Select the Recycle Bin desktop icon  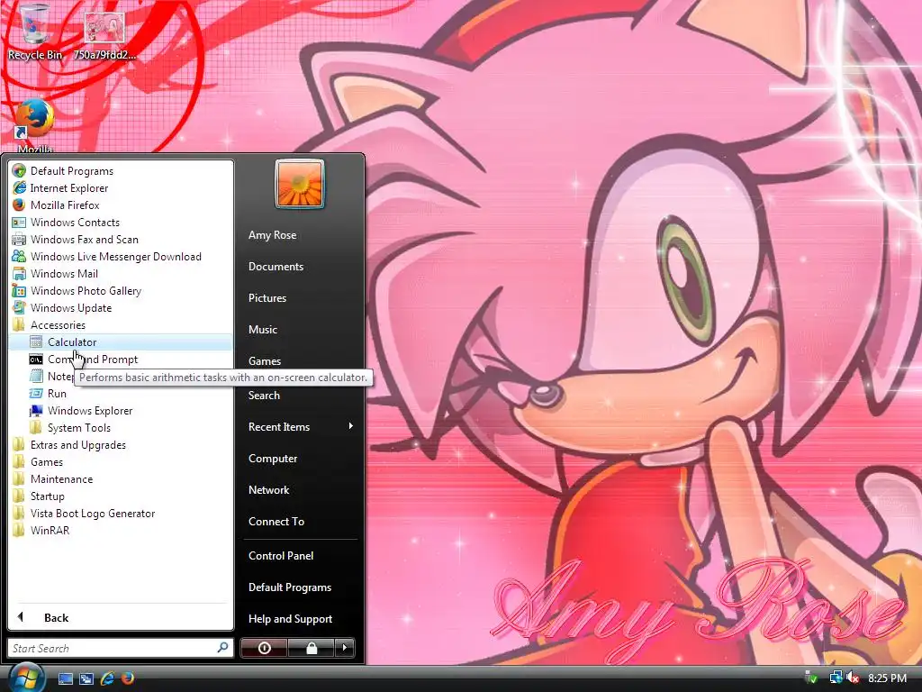(35, 32)
